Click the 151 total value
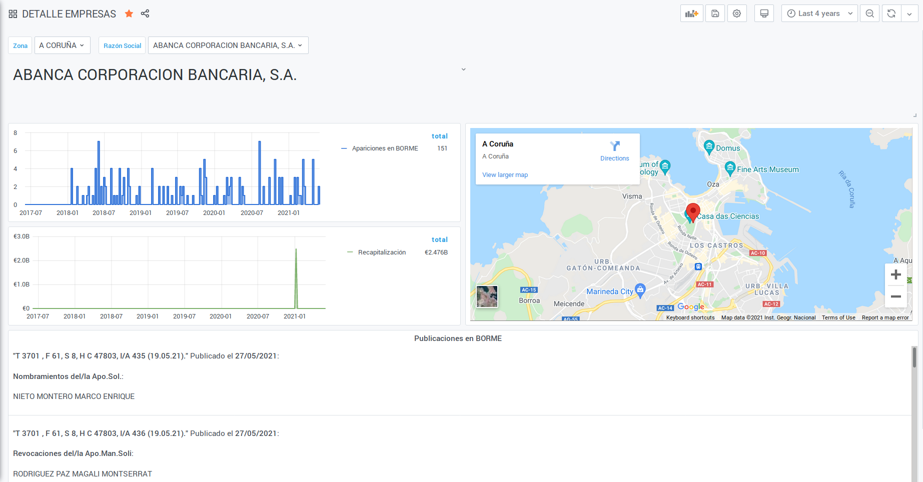The height and width of the screenshot is (482, 923). tap(442, 148)
